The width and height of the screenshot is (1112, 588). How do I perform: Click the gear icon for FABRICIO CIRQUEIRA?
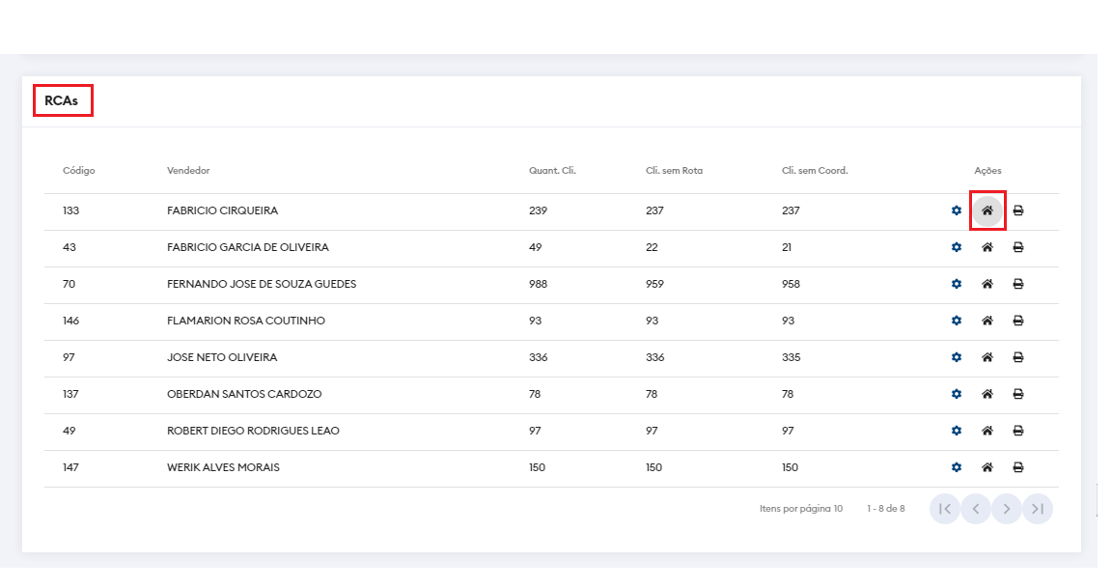coord(957,210)
